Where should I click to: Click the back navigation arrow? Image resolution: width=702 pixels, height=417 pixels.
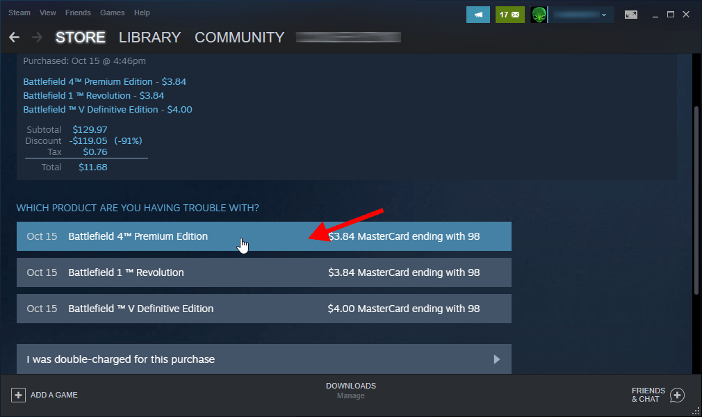[14, 38]
